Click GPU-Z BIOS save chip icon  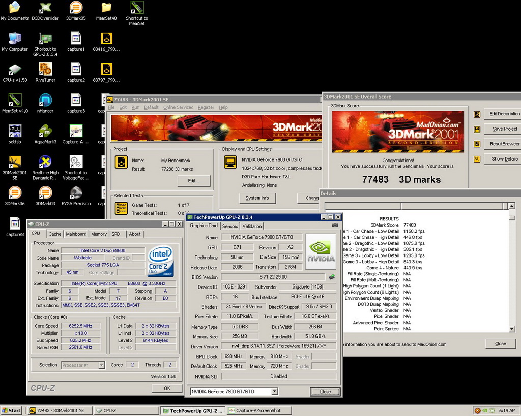(332, 277)
